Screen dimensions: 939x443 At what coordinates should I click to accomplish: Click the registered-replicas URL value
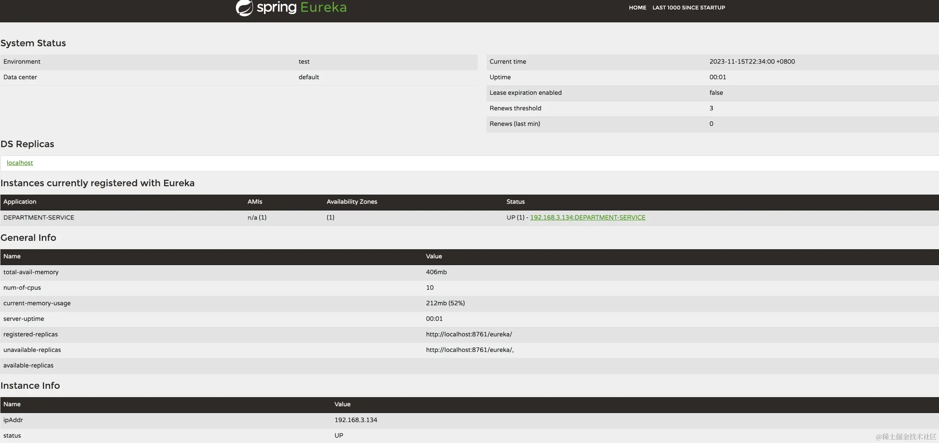click(x=469, y=334)
